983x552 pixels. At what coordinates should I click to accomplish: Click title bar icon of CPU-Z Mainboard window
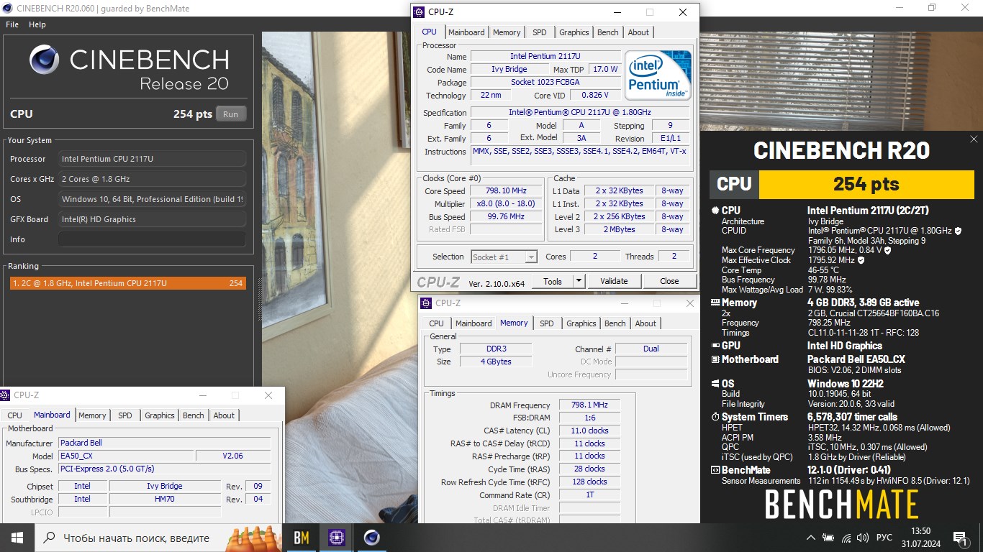(5, 395)
